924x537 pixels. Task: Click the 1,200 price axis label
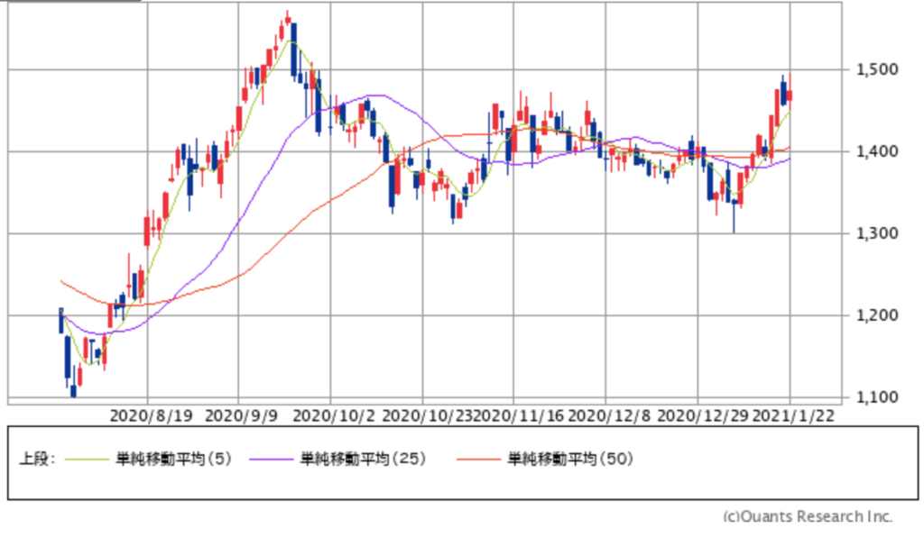(877, 315)
